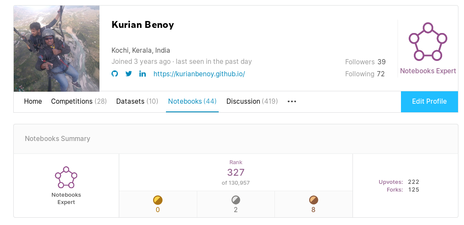Image resolution: width=464 pixels, height=225 pixels.
Task: View the Followers count
Action: [x=365, y=62]
